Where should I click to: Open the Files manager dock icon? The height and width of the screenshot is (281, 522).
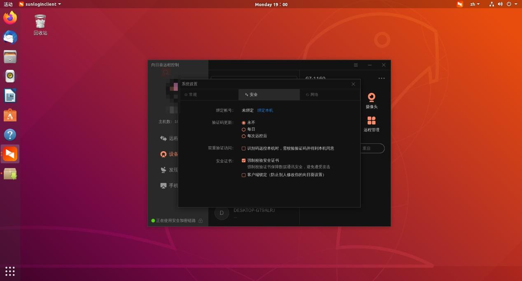pos(10,57)
